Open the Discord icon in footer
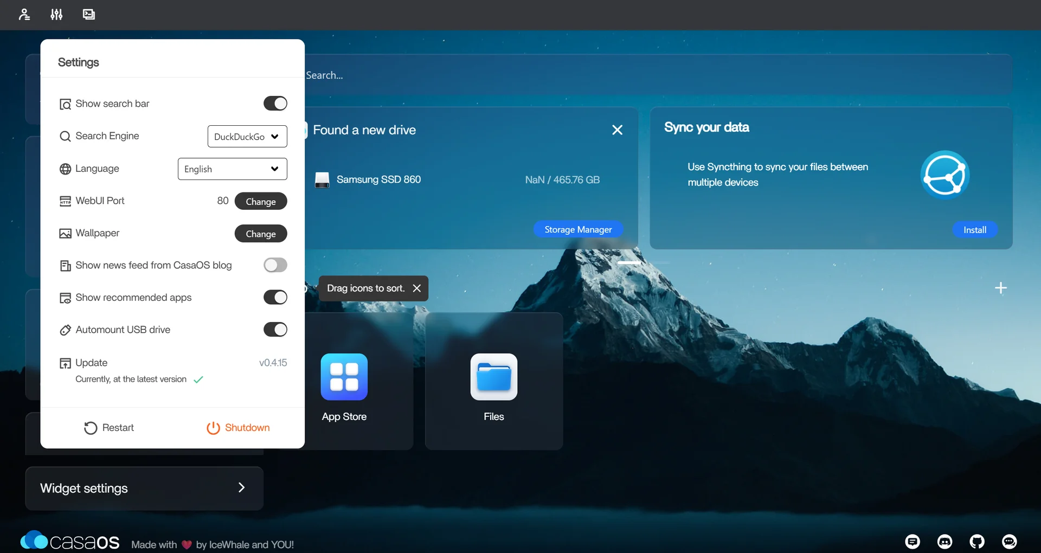Viewport: 1041px width, 553px height. tap(945, 541)
